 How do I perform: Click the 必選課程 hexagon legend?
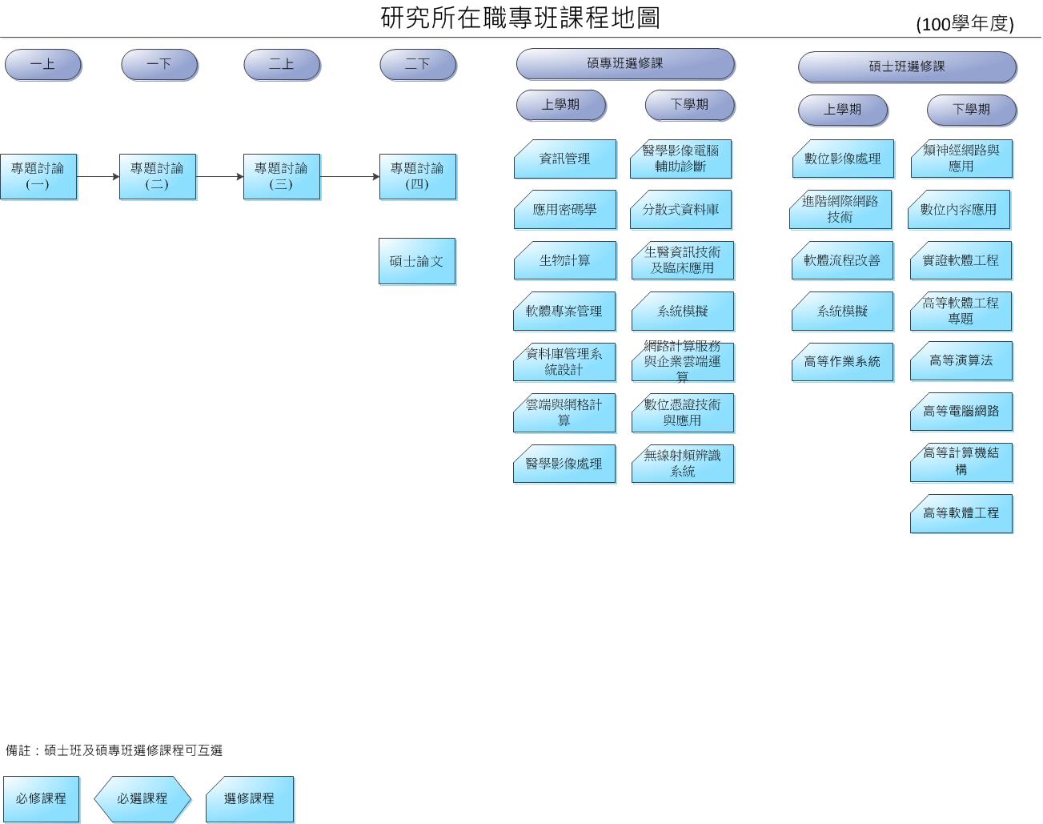[x=142, y=798]
